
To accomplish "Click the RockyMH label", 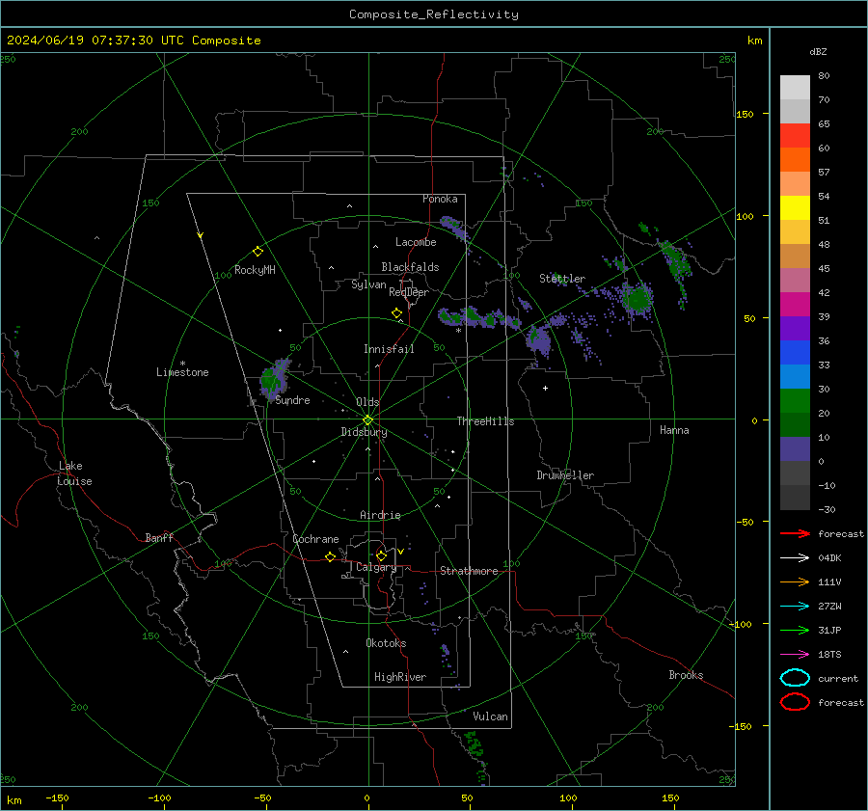I will (x=255, y=270).
